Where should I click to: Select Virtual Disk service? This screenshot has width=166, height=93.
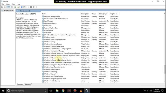(80, 26)
